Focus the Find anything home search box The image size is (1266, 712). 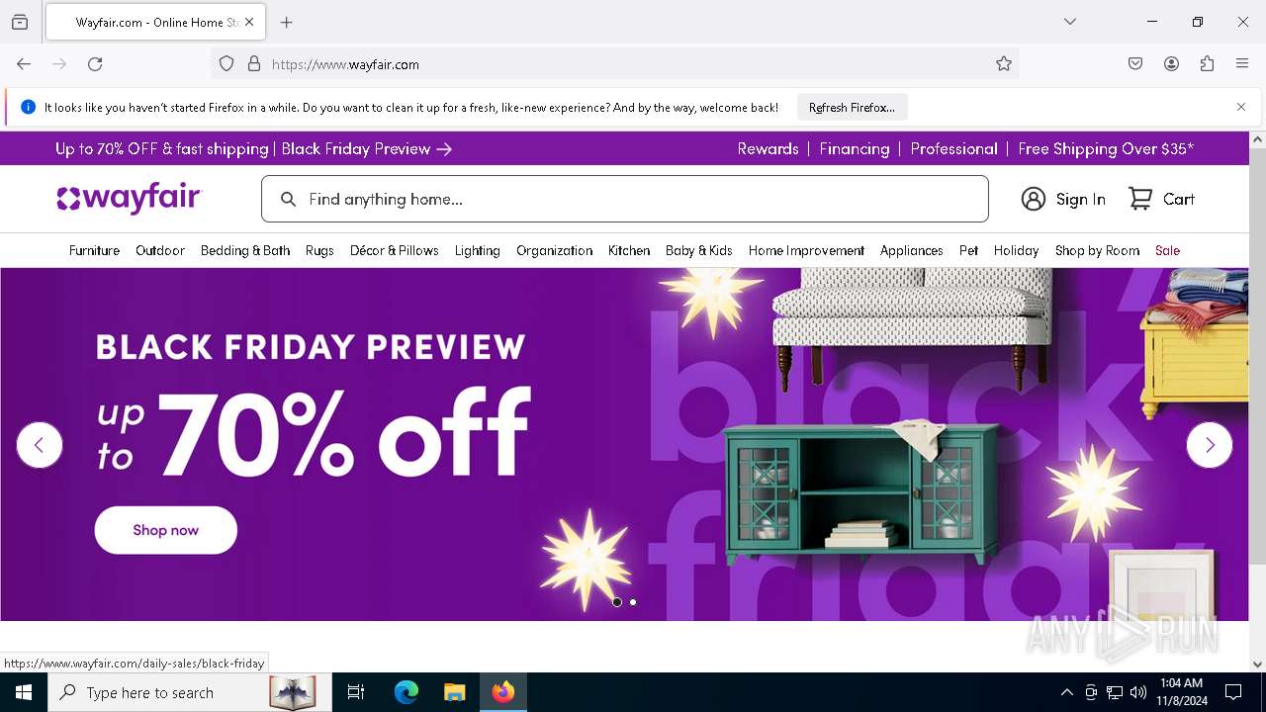click(625, 199)
